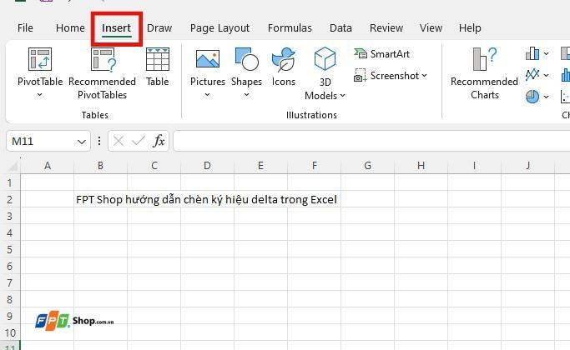Expand the PivotTable dropdown arrow

click(39, 95)
